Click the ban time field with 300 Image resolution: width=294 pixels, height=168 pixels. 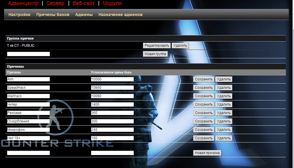pos(112,121)
